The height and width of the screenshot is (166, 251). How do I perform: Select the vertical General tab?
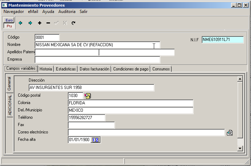tap(9, 84)
